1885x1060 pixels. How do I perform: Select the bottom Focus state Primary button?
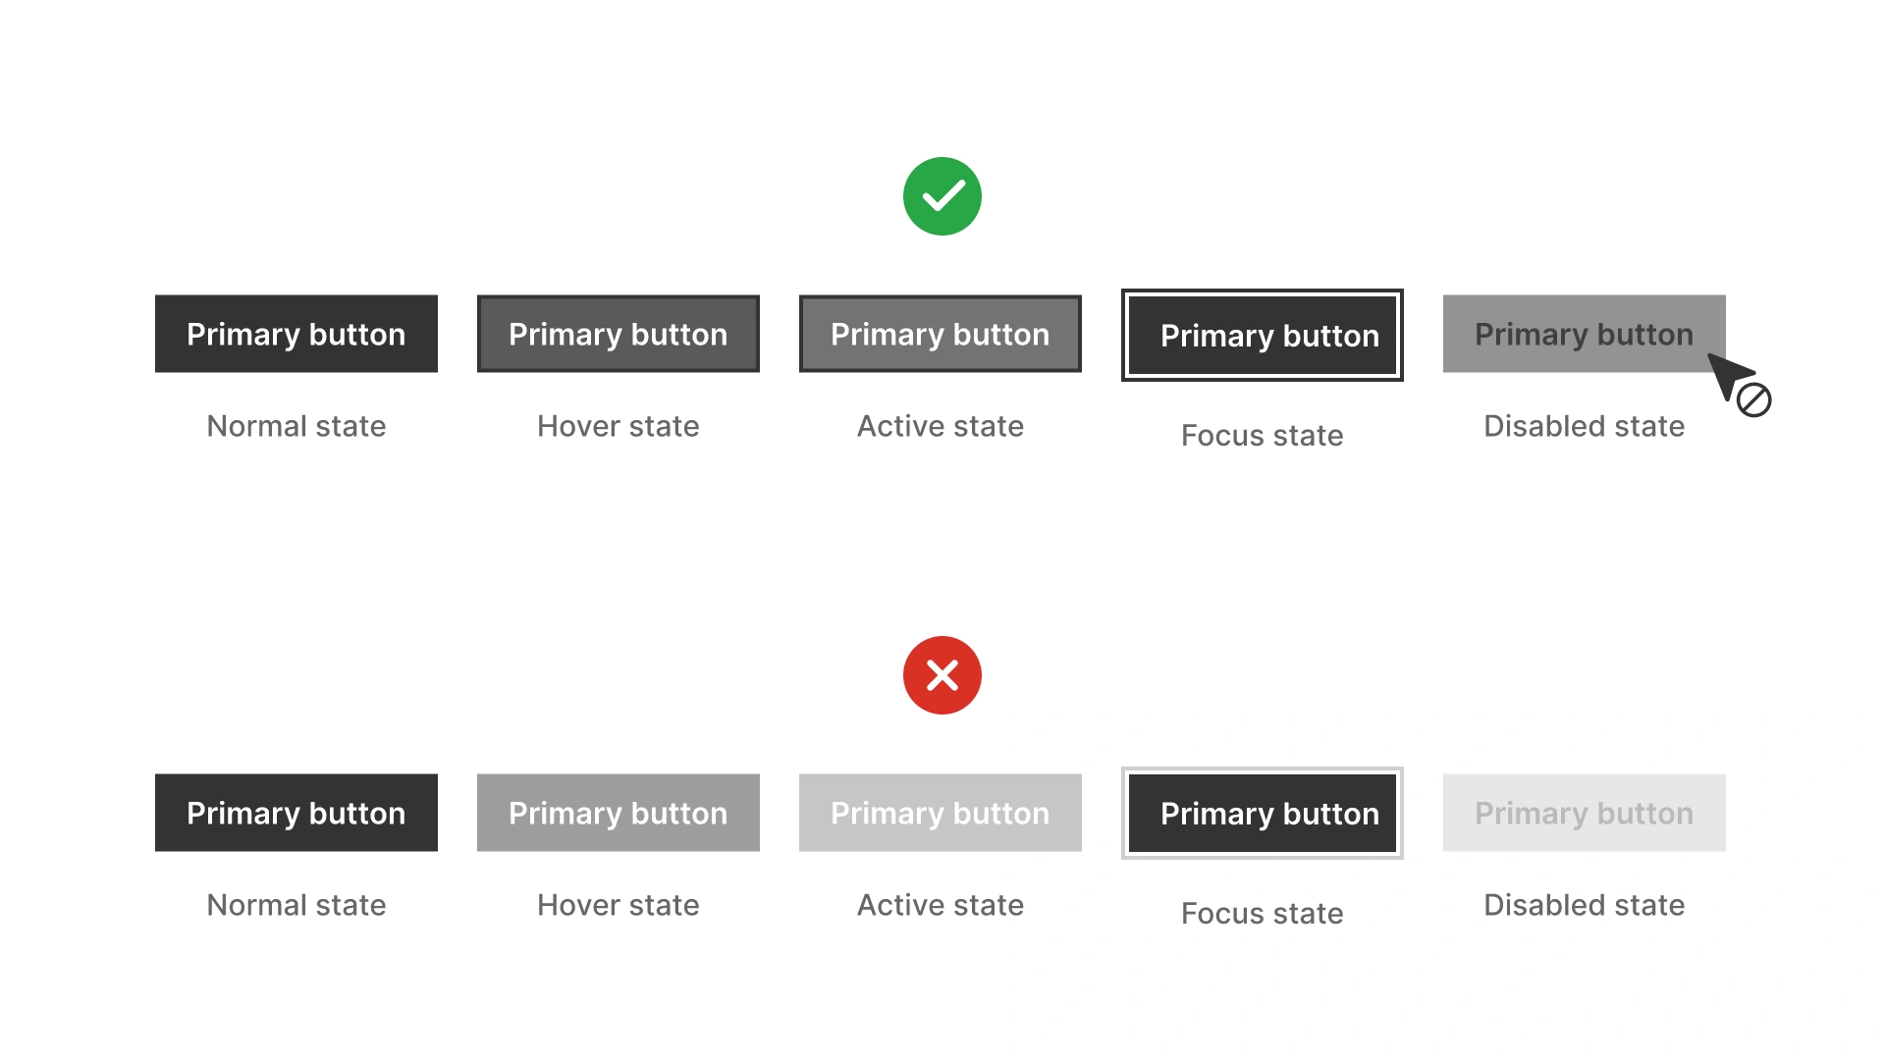coord(1262,813)
